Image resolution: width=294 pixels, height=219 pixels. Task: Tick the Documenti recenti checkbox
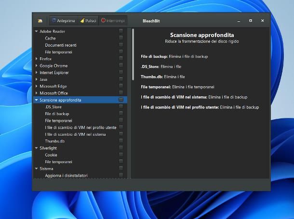(121, 45)
